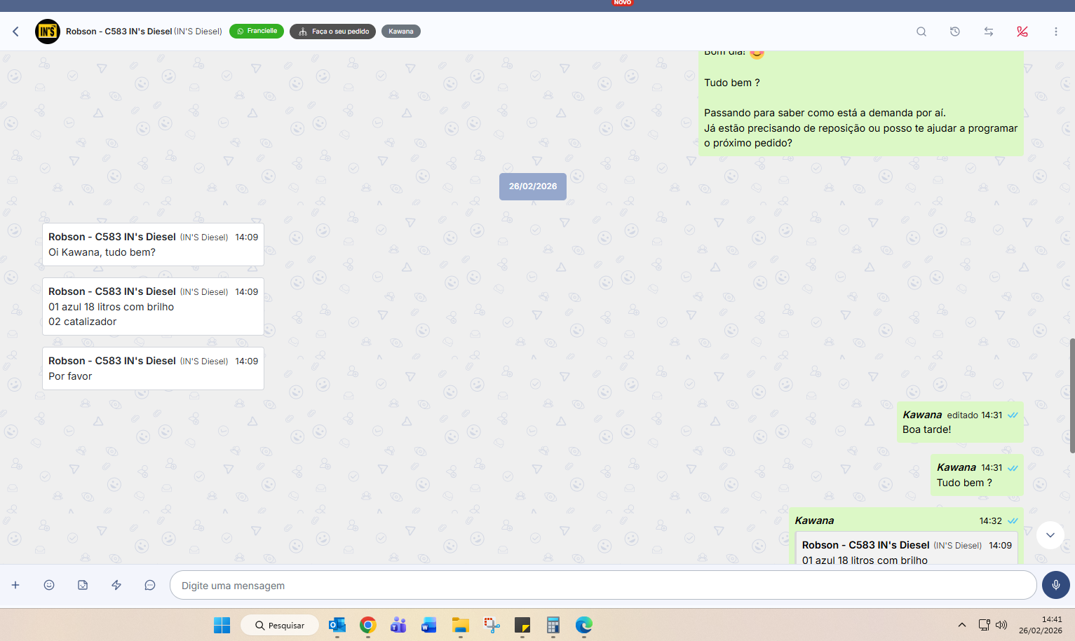Expand attachment options with plus icon

click(15, 585)
